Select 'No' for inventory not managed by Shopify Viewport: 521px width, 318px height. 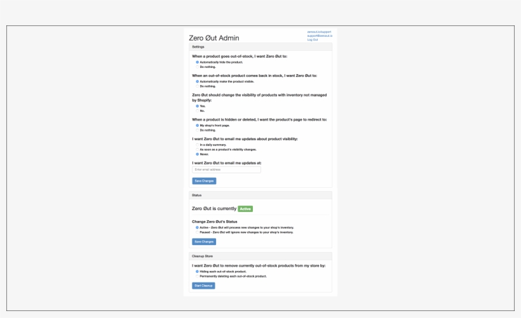click(197, 110)
